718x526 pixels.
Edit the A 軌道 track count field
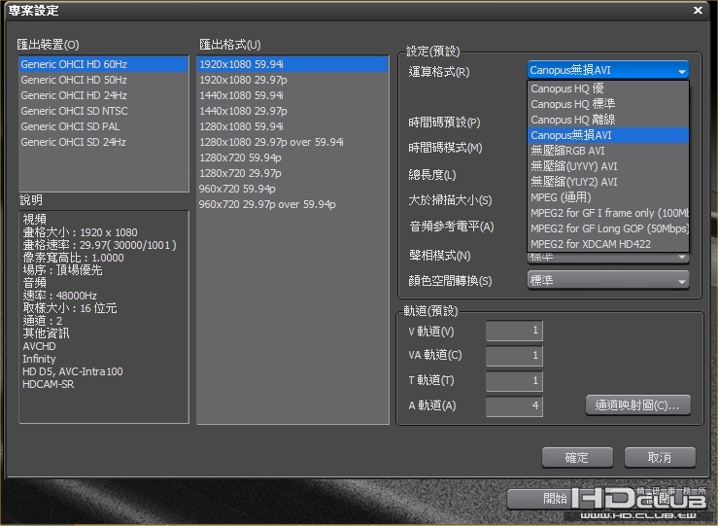pyautogui.click(x=514, y=406)
